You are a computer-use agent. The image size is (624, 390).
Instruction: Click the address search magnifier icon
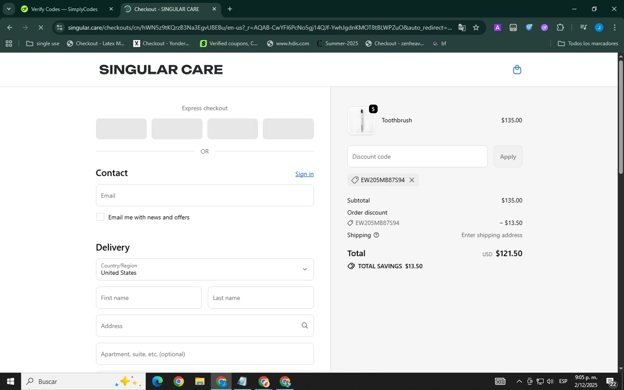click(x=305, y=326)
